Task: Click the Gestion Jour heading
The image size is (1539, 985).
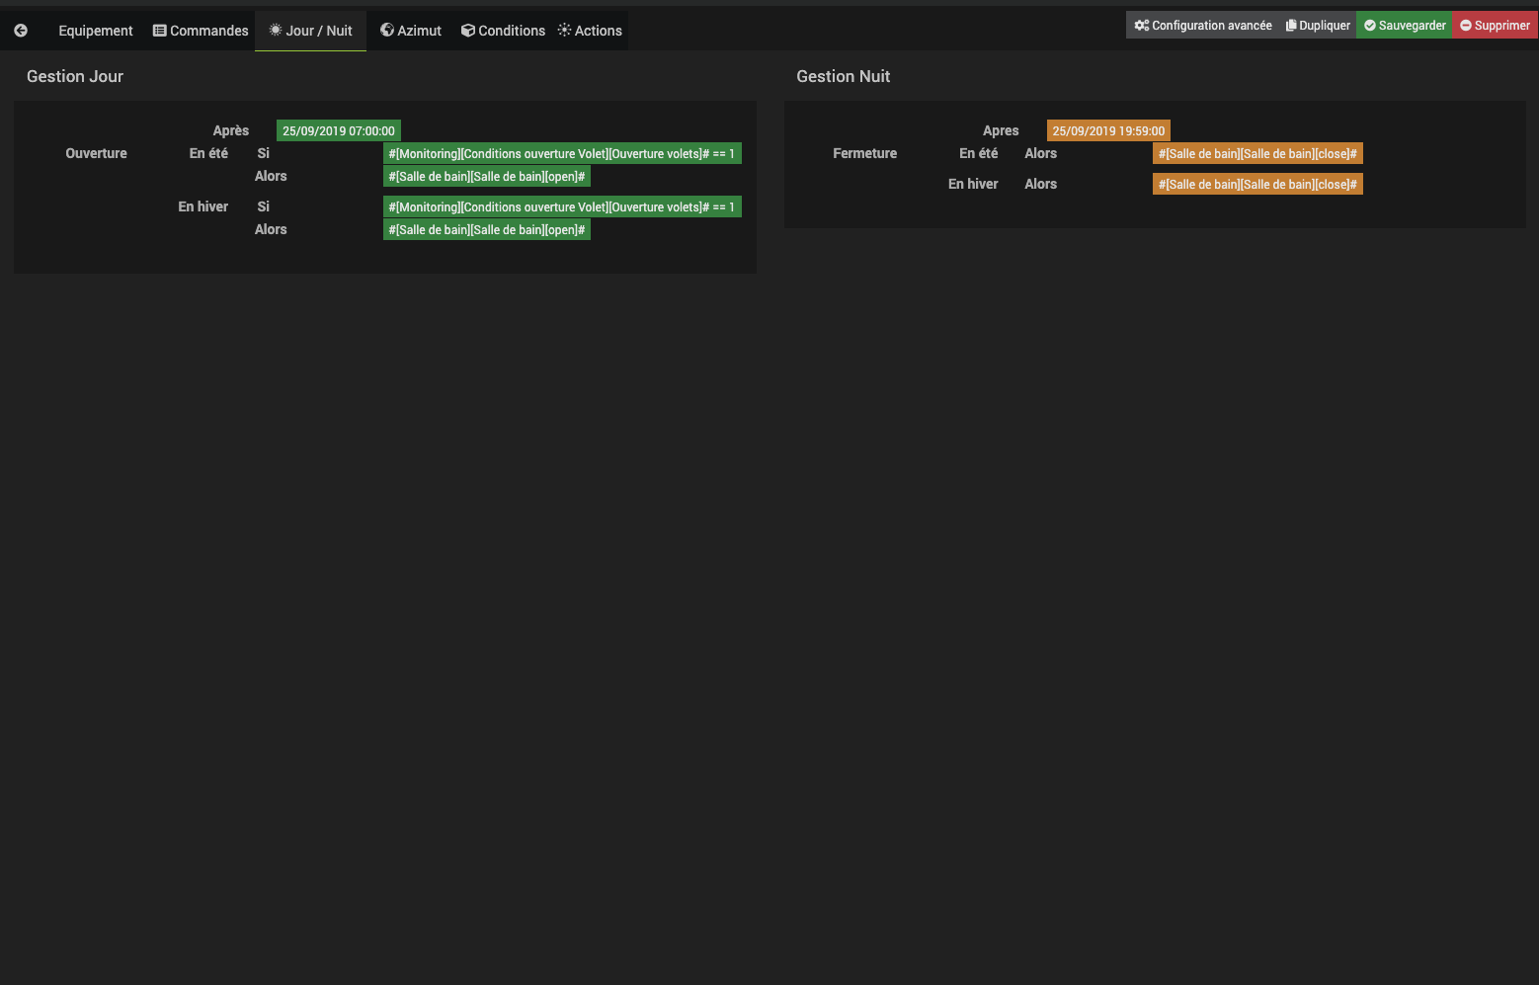Action: pos(75,76)
